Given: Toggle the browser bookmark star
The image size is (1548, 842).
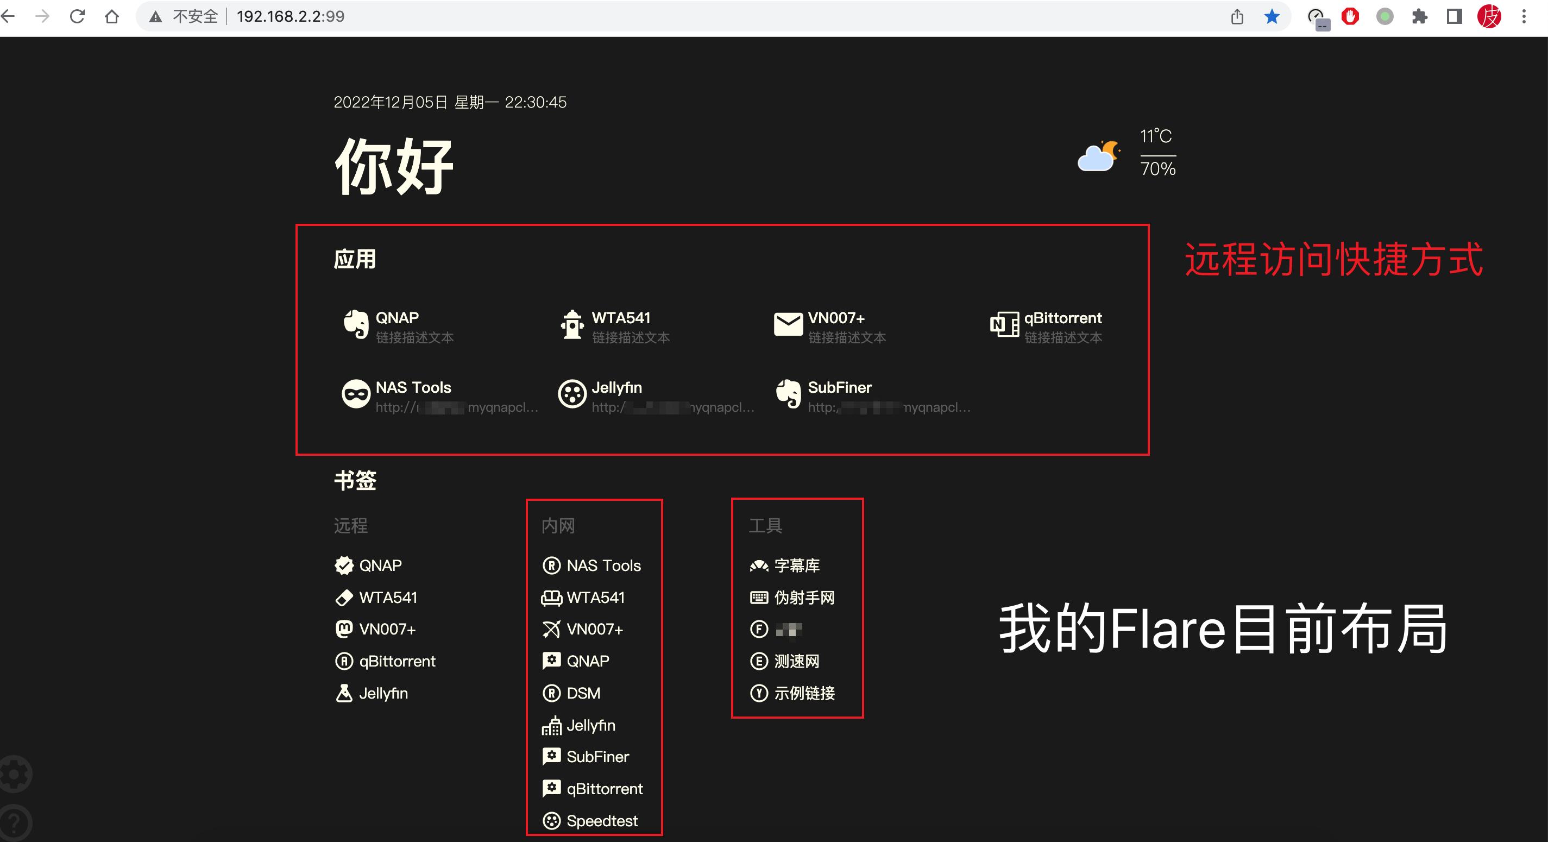Looking at the screenshot, I should click(x=1272, y=16).
